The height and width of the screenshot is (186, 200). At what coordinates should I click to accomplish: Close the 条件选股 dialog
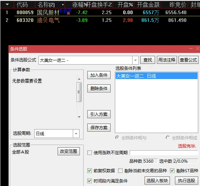pos(198,49)
